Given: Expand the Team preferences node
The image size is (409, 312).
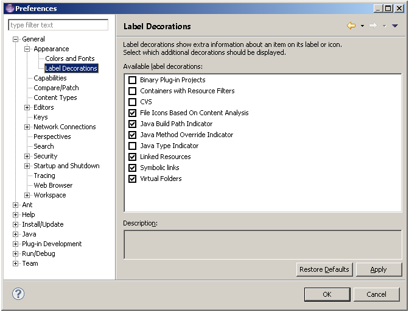Looking at the screenshot, I should (x=16, y=263).
